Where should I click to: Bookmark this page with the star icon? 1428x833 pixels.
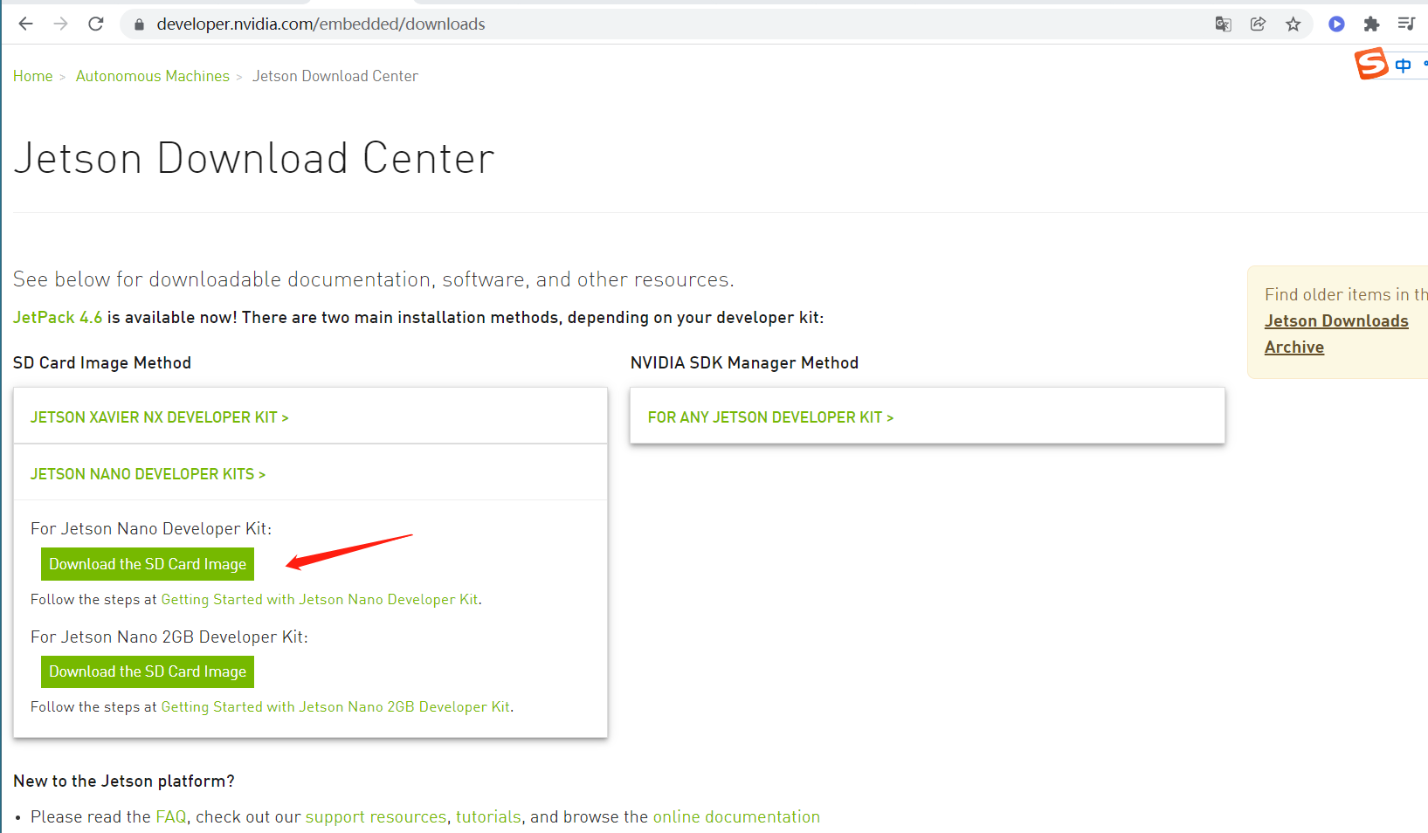point(1293,24)
